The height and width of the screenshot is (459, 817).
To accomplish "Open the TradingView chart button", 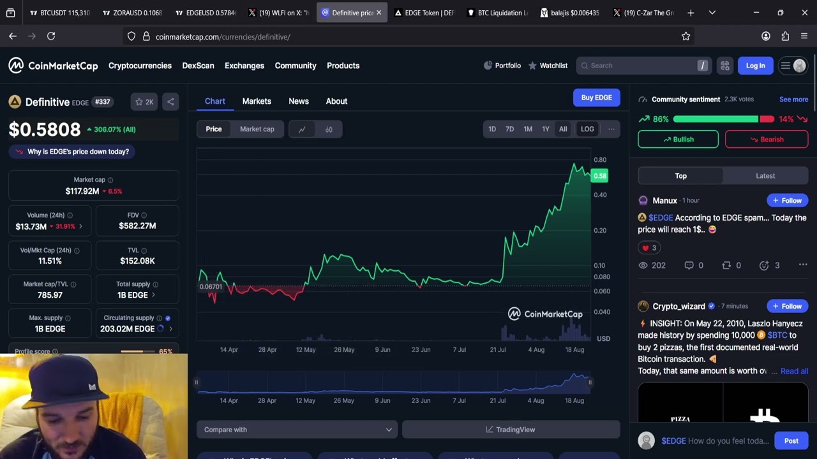I will 511,430.
